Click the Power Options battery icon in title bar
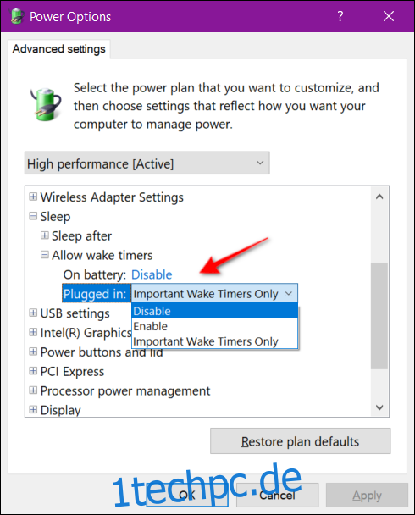 16,16
